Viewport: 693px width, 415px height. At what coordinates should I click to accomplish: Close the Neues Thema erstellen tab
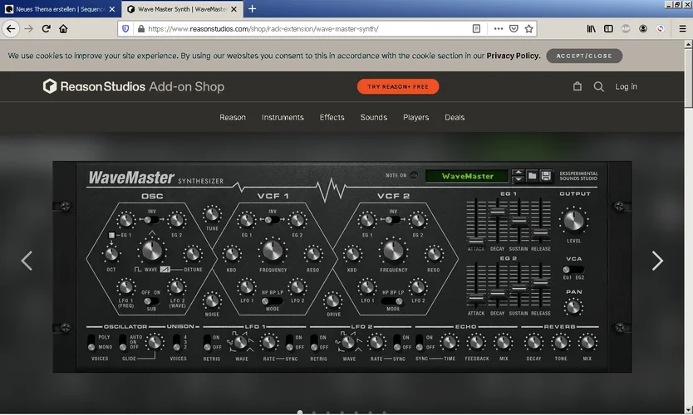pyautogui.click(x=112, y=9)
